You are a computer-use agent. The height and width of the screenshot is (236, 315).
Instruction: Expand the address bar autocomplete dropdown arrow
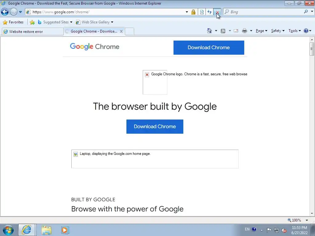point(187,12)
